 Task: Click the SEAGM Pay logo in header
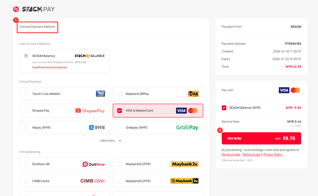(x=34, y=9)
